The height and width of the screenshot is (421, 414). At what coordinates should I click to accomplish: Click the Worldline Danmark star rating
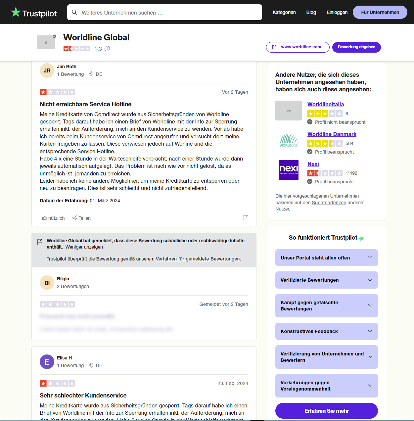325,143
